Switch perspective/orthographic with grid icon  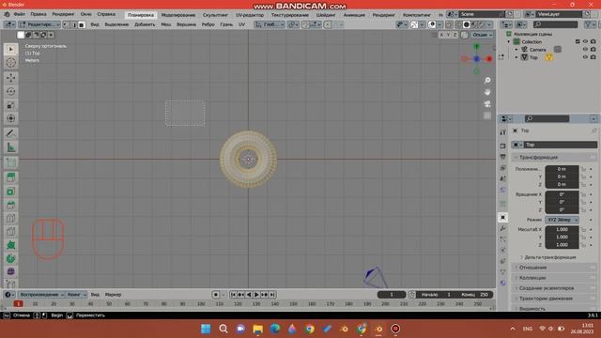coord(487,115)
